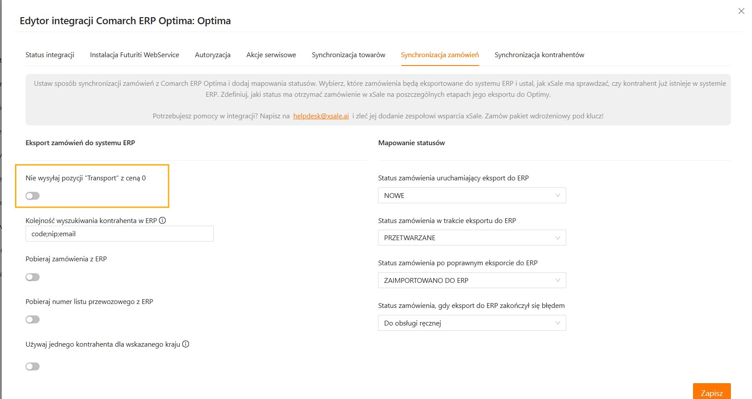Open the 'ZAIMPORTOWANO DO ERP' dropdown
This screenshot has width=752, height=399.
471,281
